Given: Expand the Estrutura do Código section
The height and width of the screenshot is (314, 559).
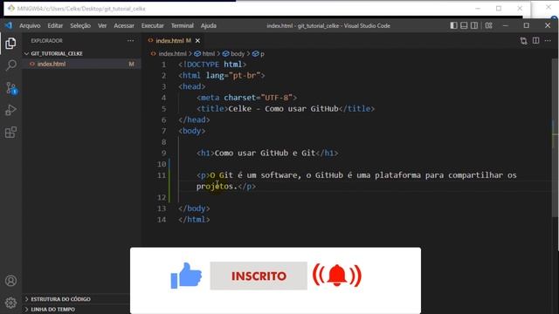Looking at the screenshot, I should [x=77, y=299].
